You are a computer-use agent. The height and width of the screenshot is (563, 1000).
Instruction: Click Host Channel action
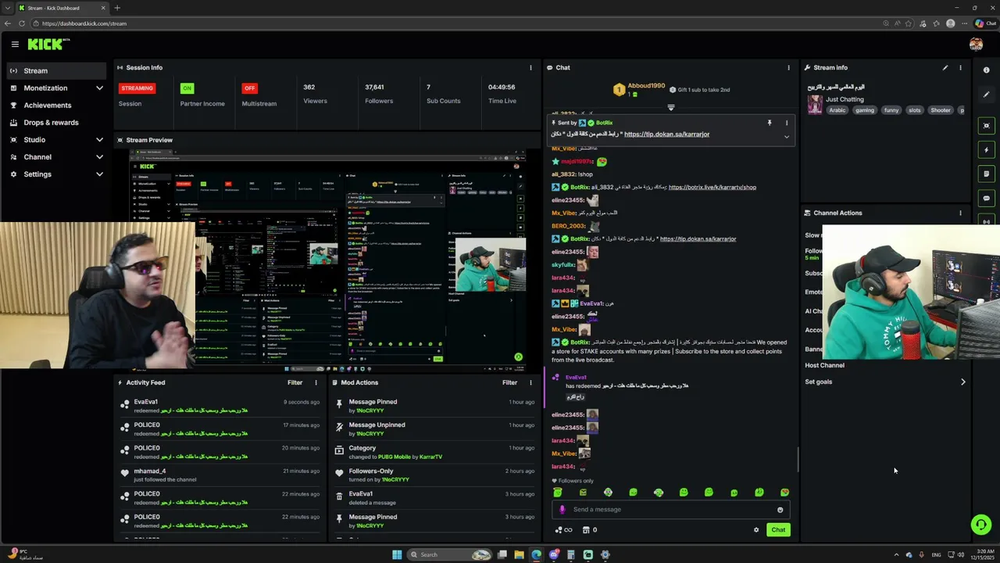[824, 365]
